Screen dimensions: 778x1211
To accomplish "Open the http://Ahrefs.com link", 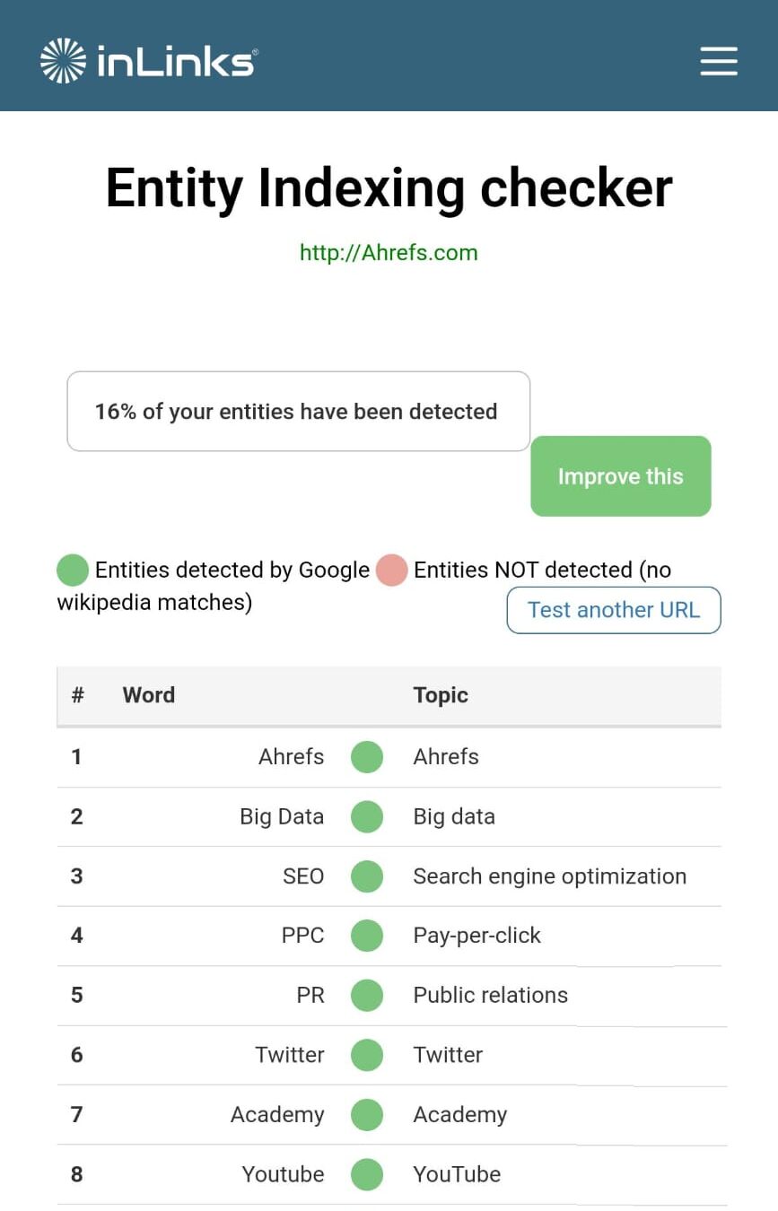I will [388, 253].
